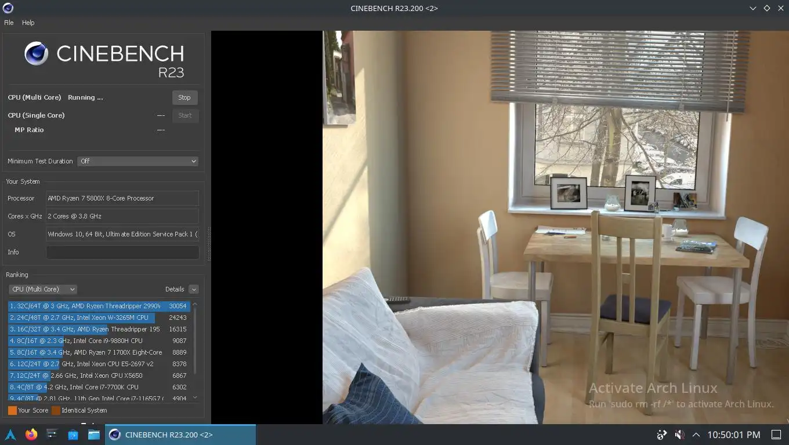The image size is (789, 445).
Task: Click the empty Info input field
Action: (122, 252)
